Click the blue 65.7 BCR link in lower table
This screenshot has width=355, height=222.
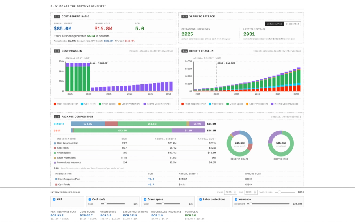click(151, 185)
